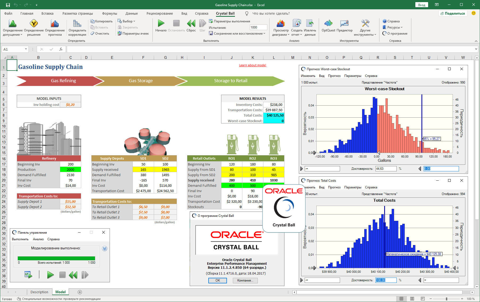Open Cell Preferences (Параметры ячеек)
This screenshot has height=302, width=480.
pos(133,34)
